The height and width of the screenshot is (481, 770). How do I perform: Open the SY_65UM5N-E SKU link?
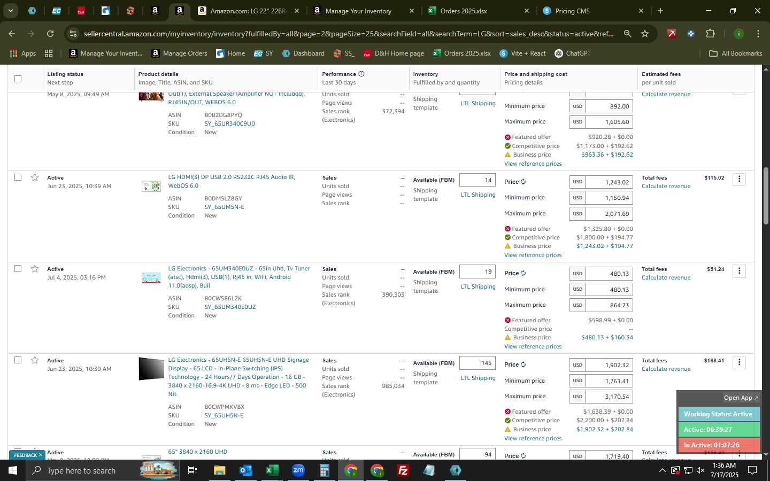point(224,207)
